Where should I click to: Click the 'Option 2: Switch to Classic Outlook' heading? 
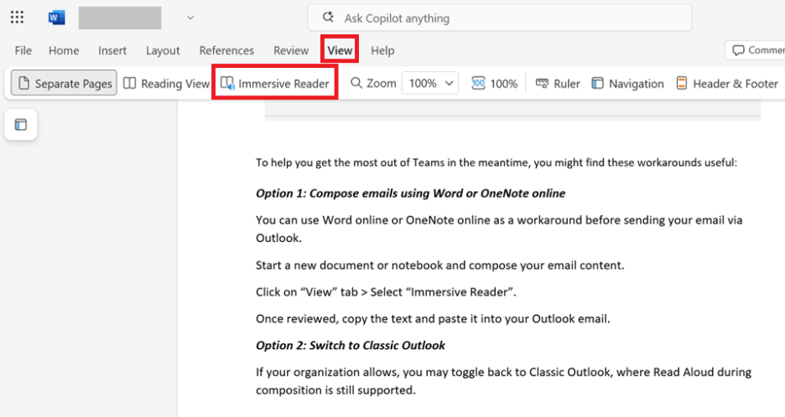[x=351, y=346]
